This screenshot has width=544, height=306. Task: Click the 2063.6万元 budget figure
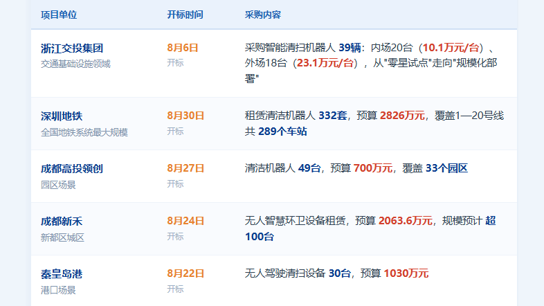pos(406,221)
